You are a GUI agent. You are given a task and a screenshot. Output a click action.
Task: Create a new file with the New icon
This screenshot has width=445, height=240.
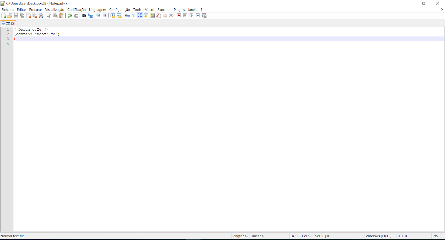[4, 16]
